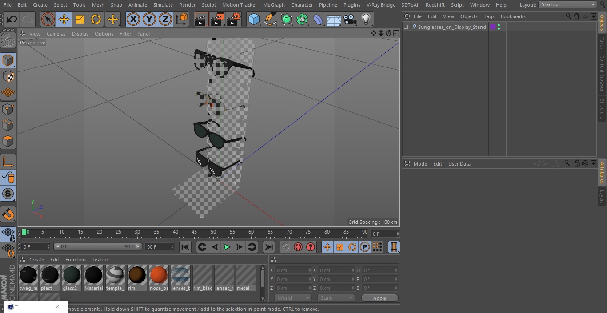Switch to Layers side tab
This screenshot has height=313, width=607.
click(x=602, y=197)
